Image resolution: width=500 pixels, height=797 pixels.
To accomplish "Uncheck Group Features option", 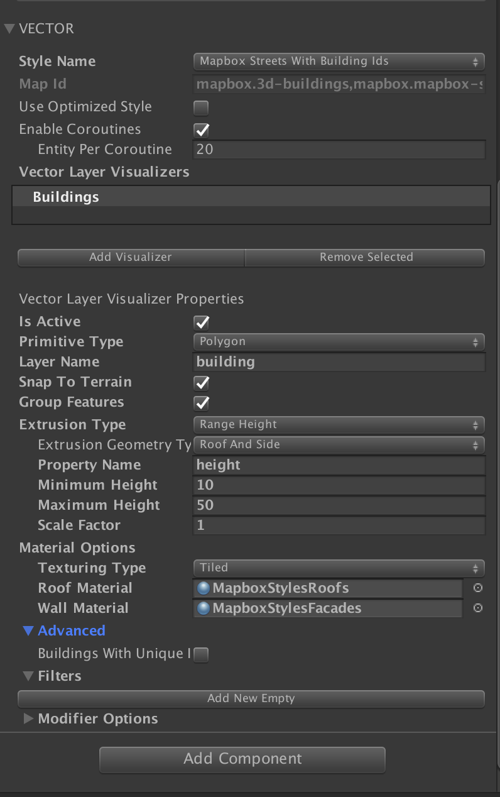I will [x=201, y=403].
